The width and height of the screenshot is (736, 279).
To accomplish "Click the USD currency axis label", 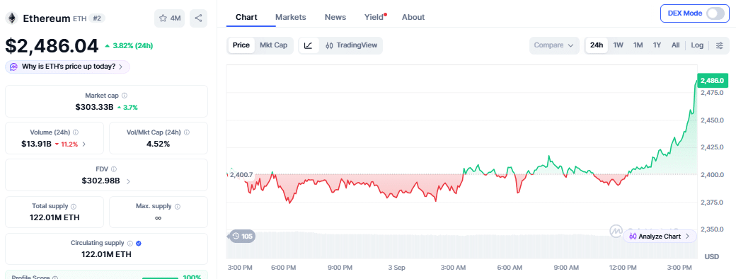I will [712, 257].
